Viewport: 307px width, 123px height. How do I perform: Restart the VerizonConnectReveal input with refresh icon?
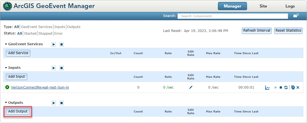click(286, 87)
